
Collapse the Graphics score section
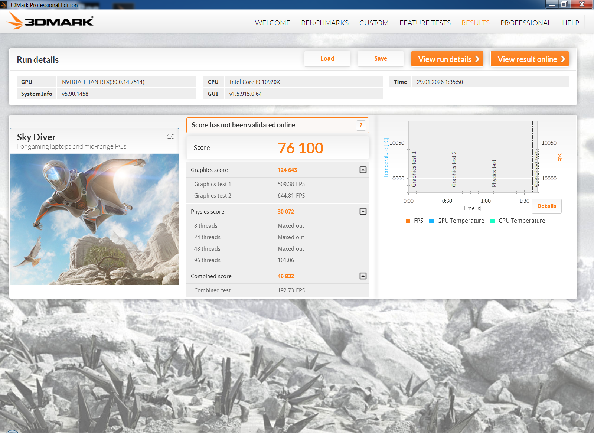[363, 170]
